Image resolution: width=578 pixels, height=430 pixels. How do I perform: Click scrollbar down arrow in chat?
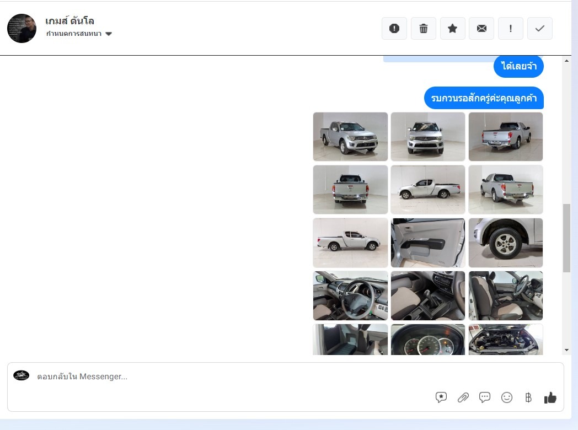[566, 350]
